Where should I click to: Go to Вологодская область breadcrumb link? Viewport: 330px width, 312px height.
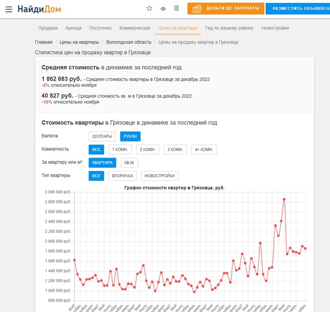point(129,42)
